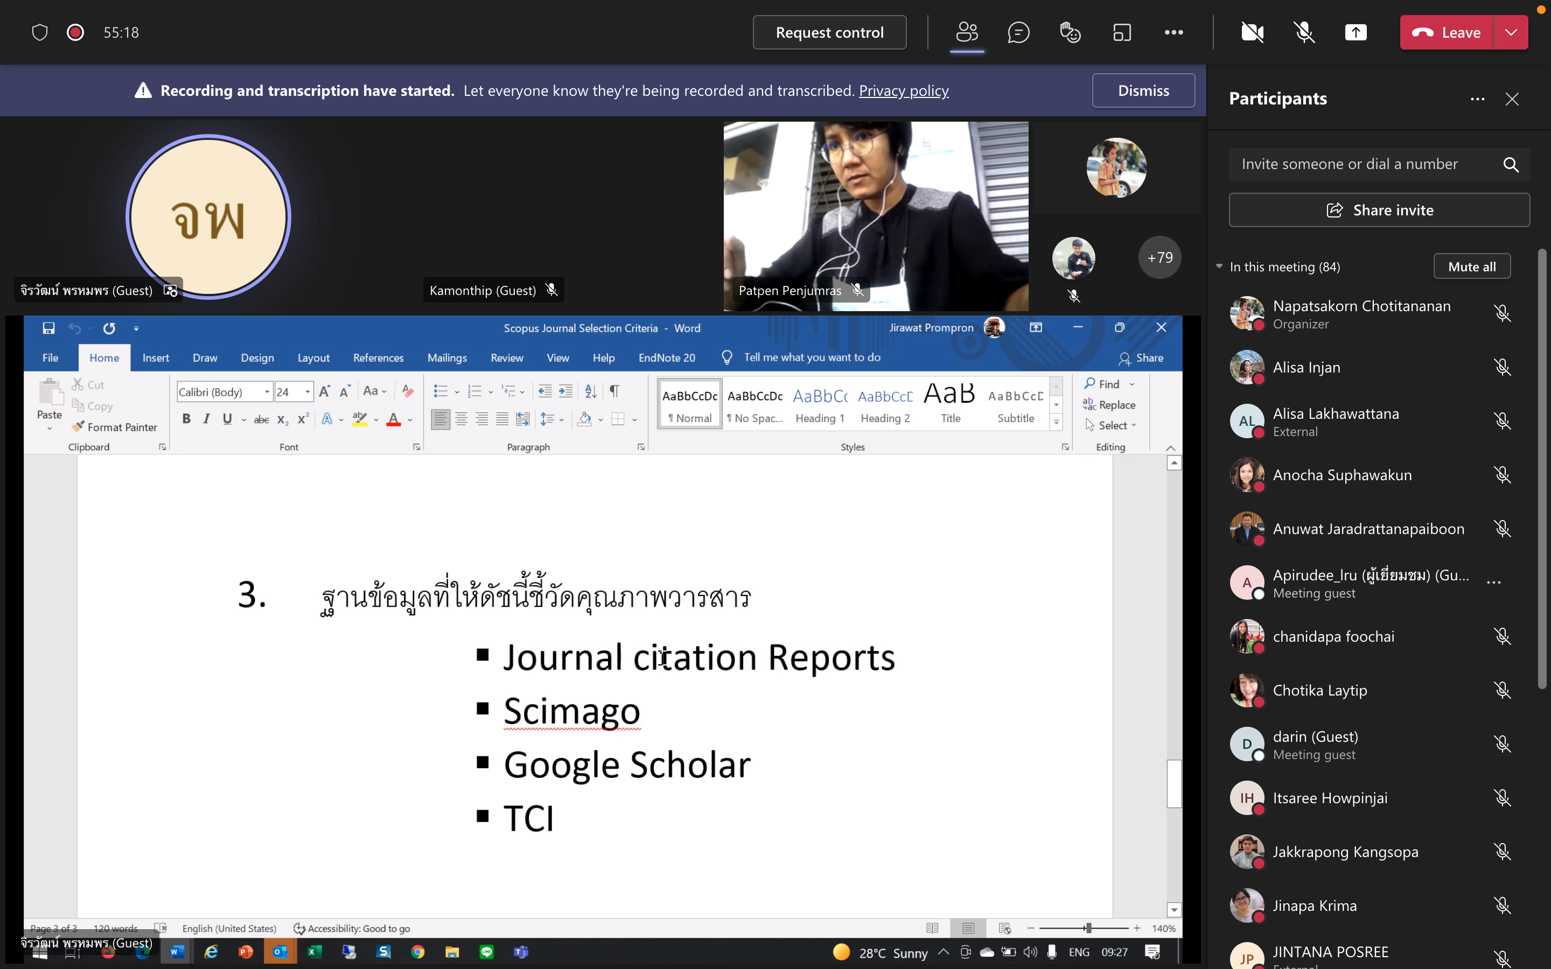The image size is (1551, 969).
Task: Open Excel from the shared taskbar
Action: point(314,952)
